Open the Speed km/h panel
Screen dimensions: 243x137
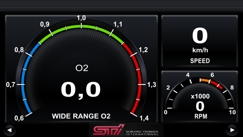pos(199,41)
